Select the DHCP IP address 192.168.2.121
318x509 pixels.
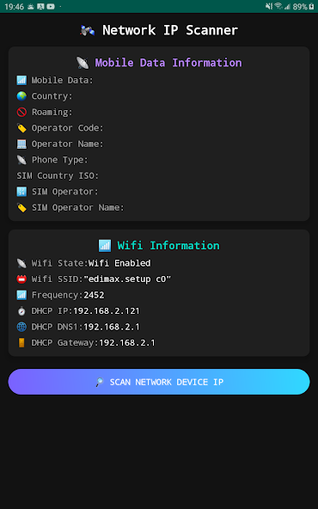point(107,311)
